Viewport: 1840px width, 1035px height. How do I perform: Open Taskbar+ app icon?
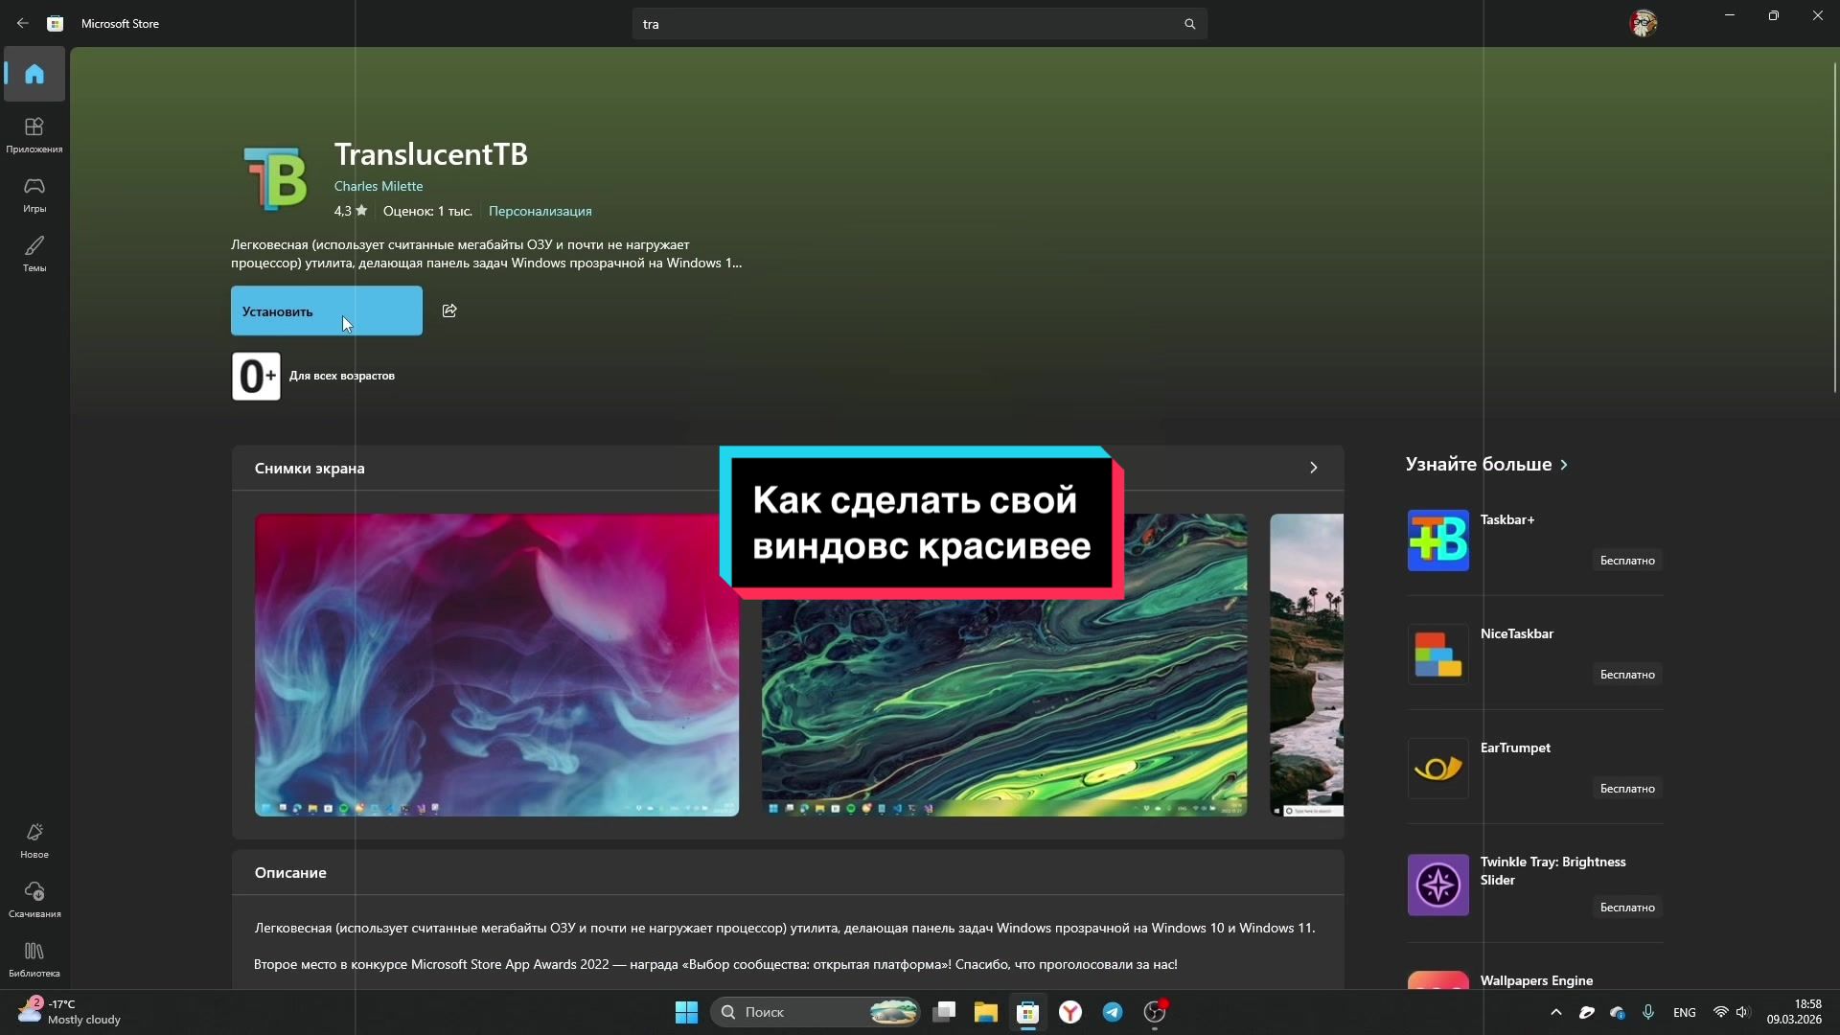(x=1437, y=540)
